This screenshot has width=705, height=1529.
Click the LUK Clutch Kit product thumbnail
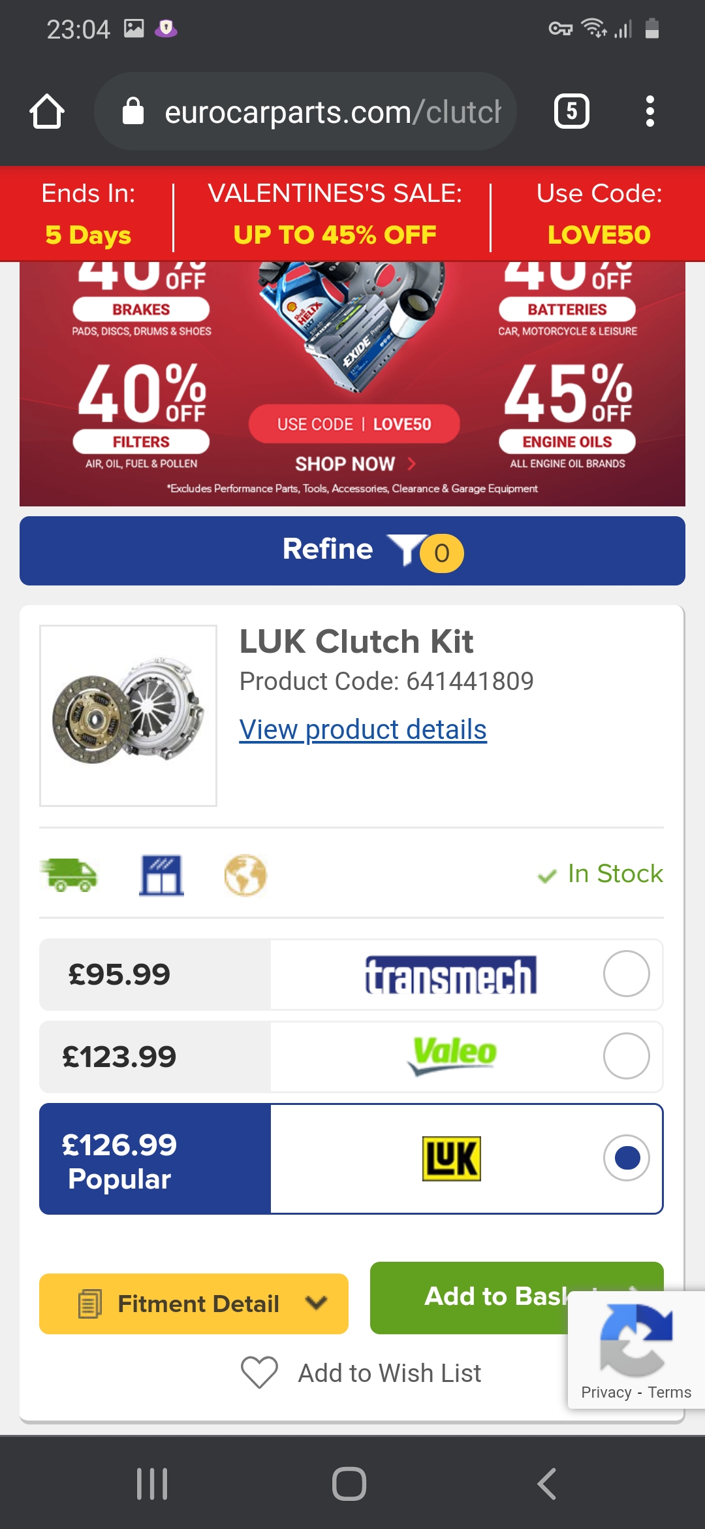128,715
